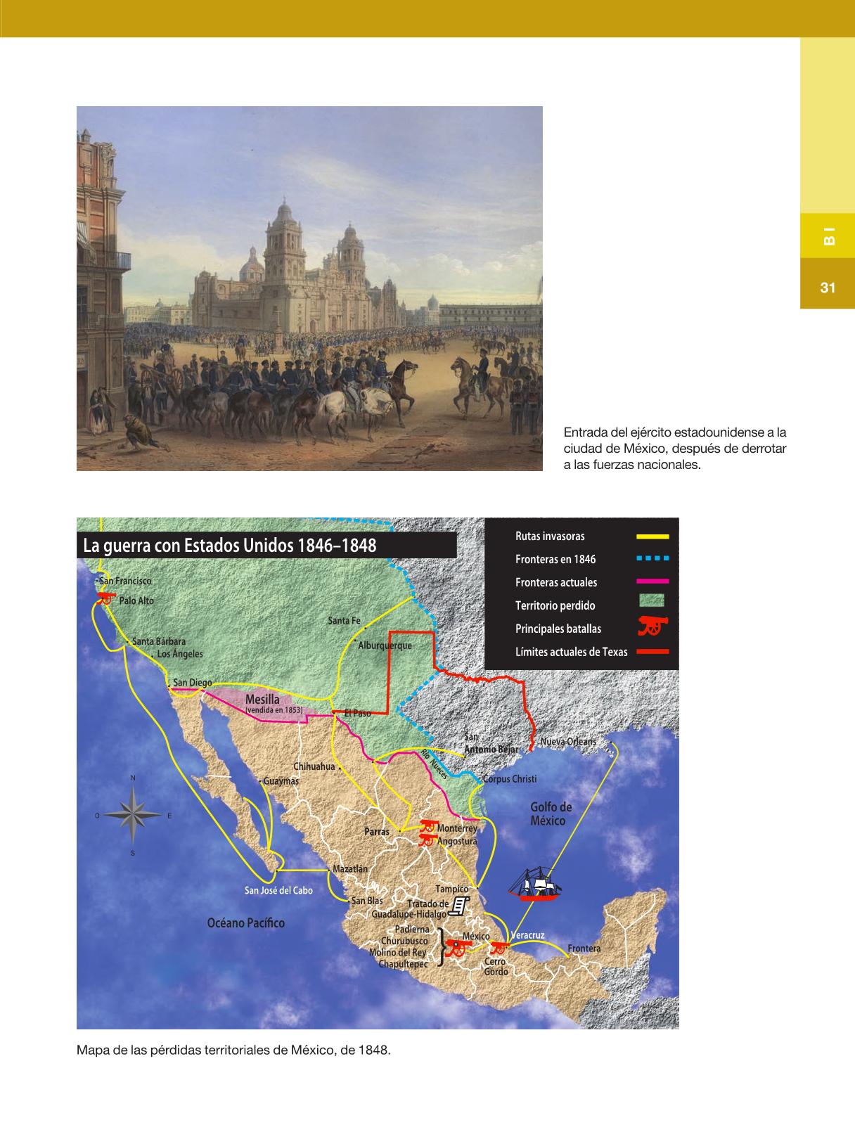Viewport: 855px width, 1125px height.
Task: Click the painting caption about the army's entrance
Action: 675,449
